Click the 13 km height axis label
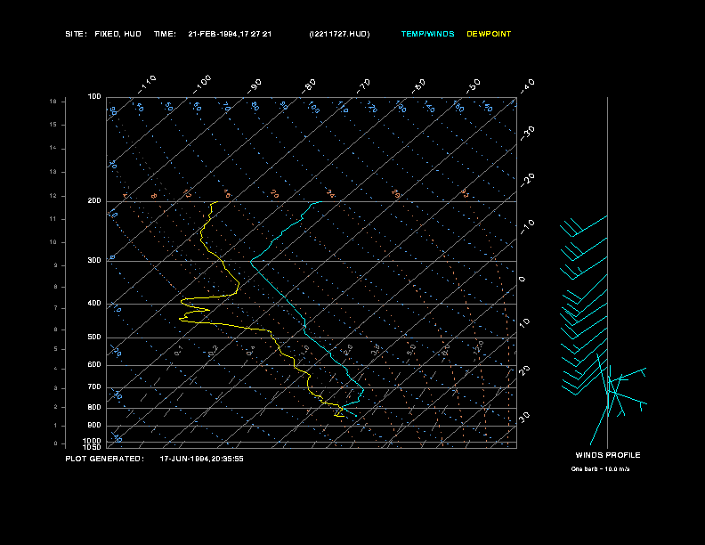The width and height of the screenshot is (705, 545). click(x=53, y=172)
